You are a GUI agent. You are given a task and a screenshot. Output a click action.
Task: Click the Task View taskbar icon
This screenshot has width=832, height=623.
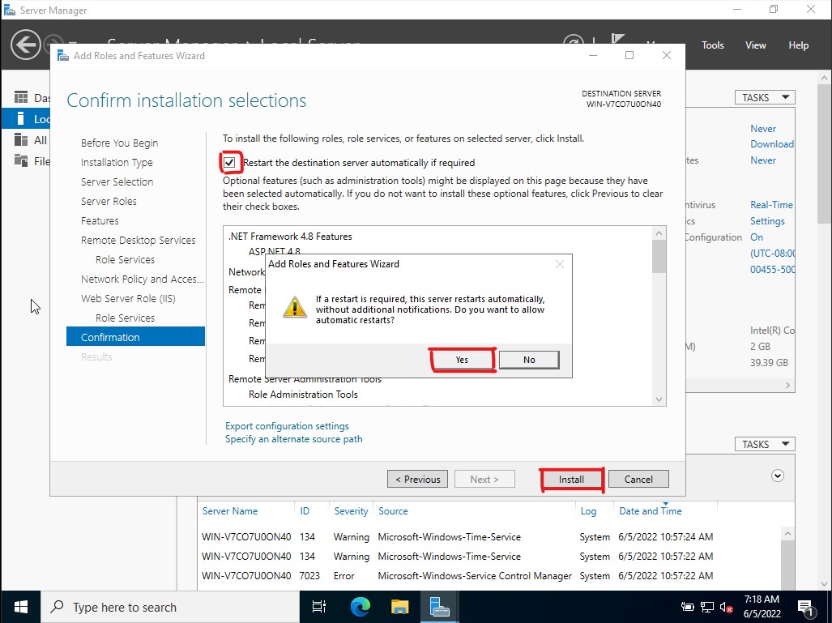pos(319,607)
